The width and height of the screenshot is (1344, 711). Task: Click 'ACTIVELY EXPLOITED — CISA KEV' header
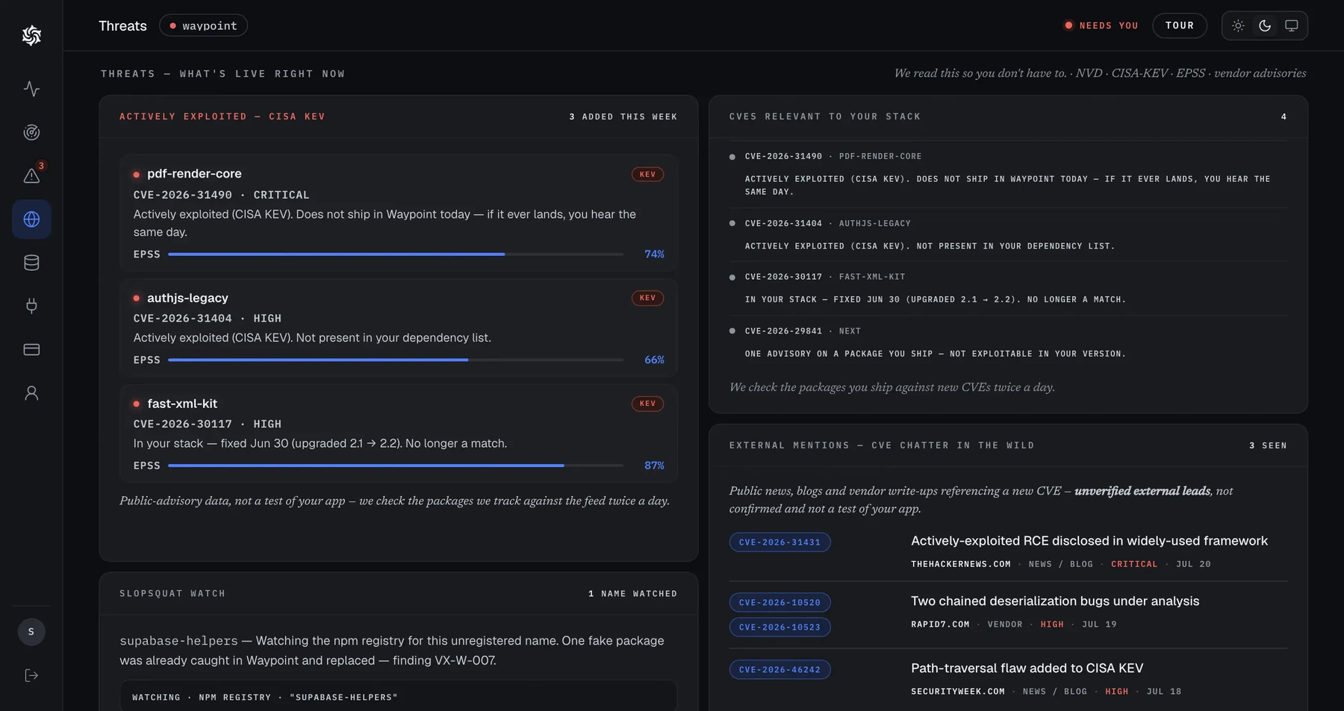[223, 117]
